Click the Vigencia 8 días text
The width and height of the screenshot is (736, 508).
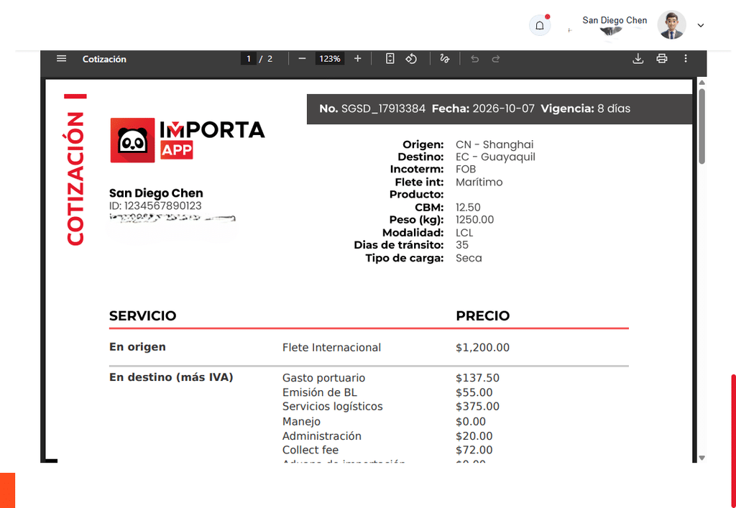(x=585, y=108)
